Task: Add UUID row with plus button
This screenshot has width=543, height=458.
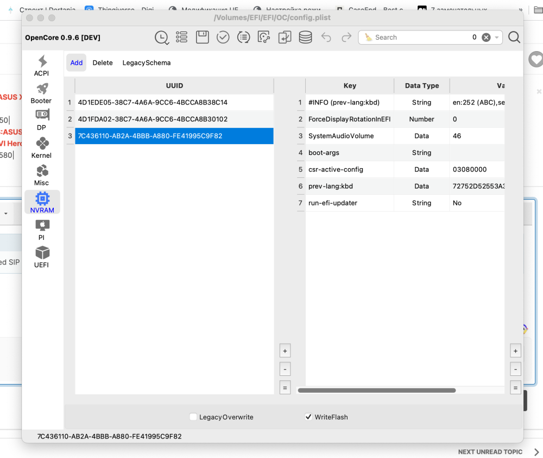Action: point(285,351)
